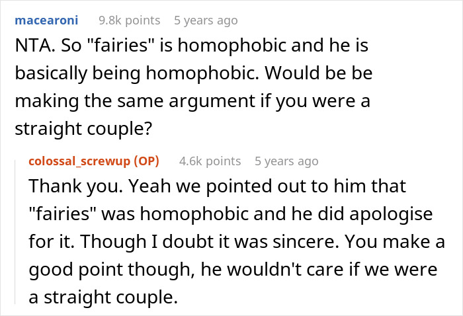Click the (OP) badge
Screen dimensions: 463x316
154,161
